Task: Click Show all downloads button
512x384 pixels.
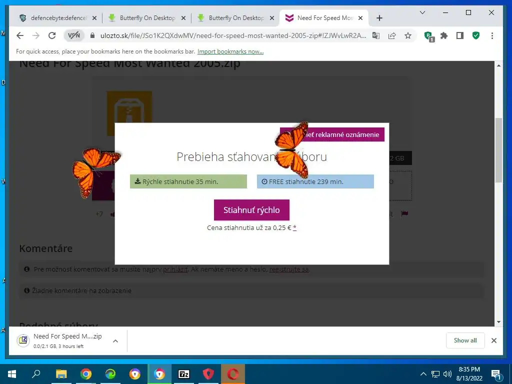Action: coord(465,340)
